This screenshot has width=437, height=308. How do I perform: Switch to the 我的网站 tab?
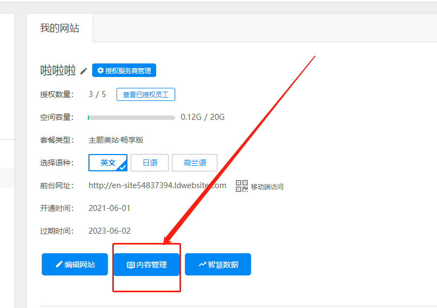60,28
